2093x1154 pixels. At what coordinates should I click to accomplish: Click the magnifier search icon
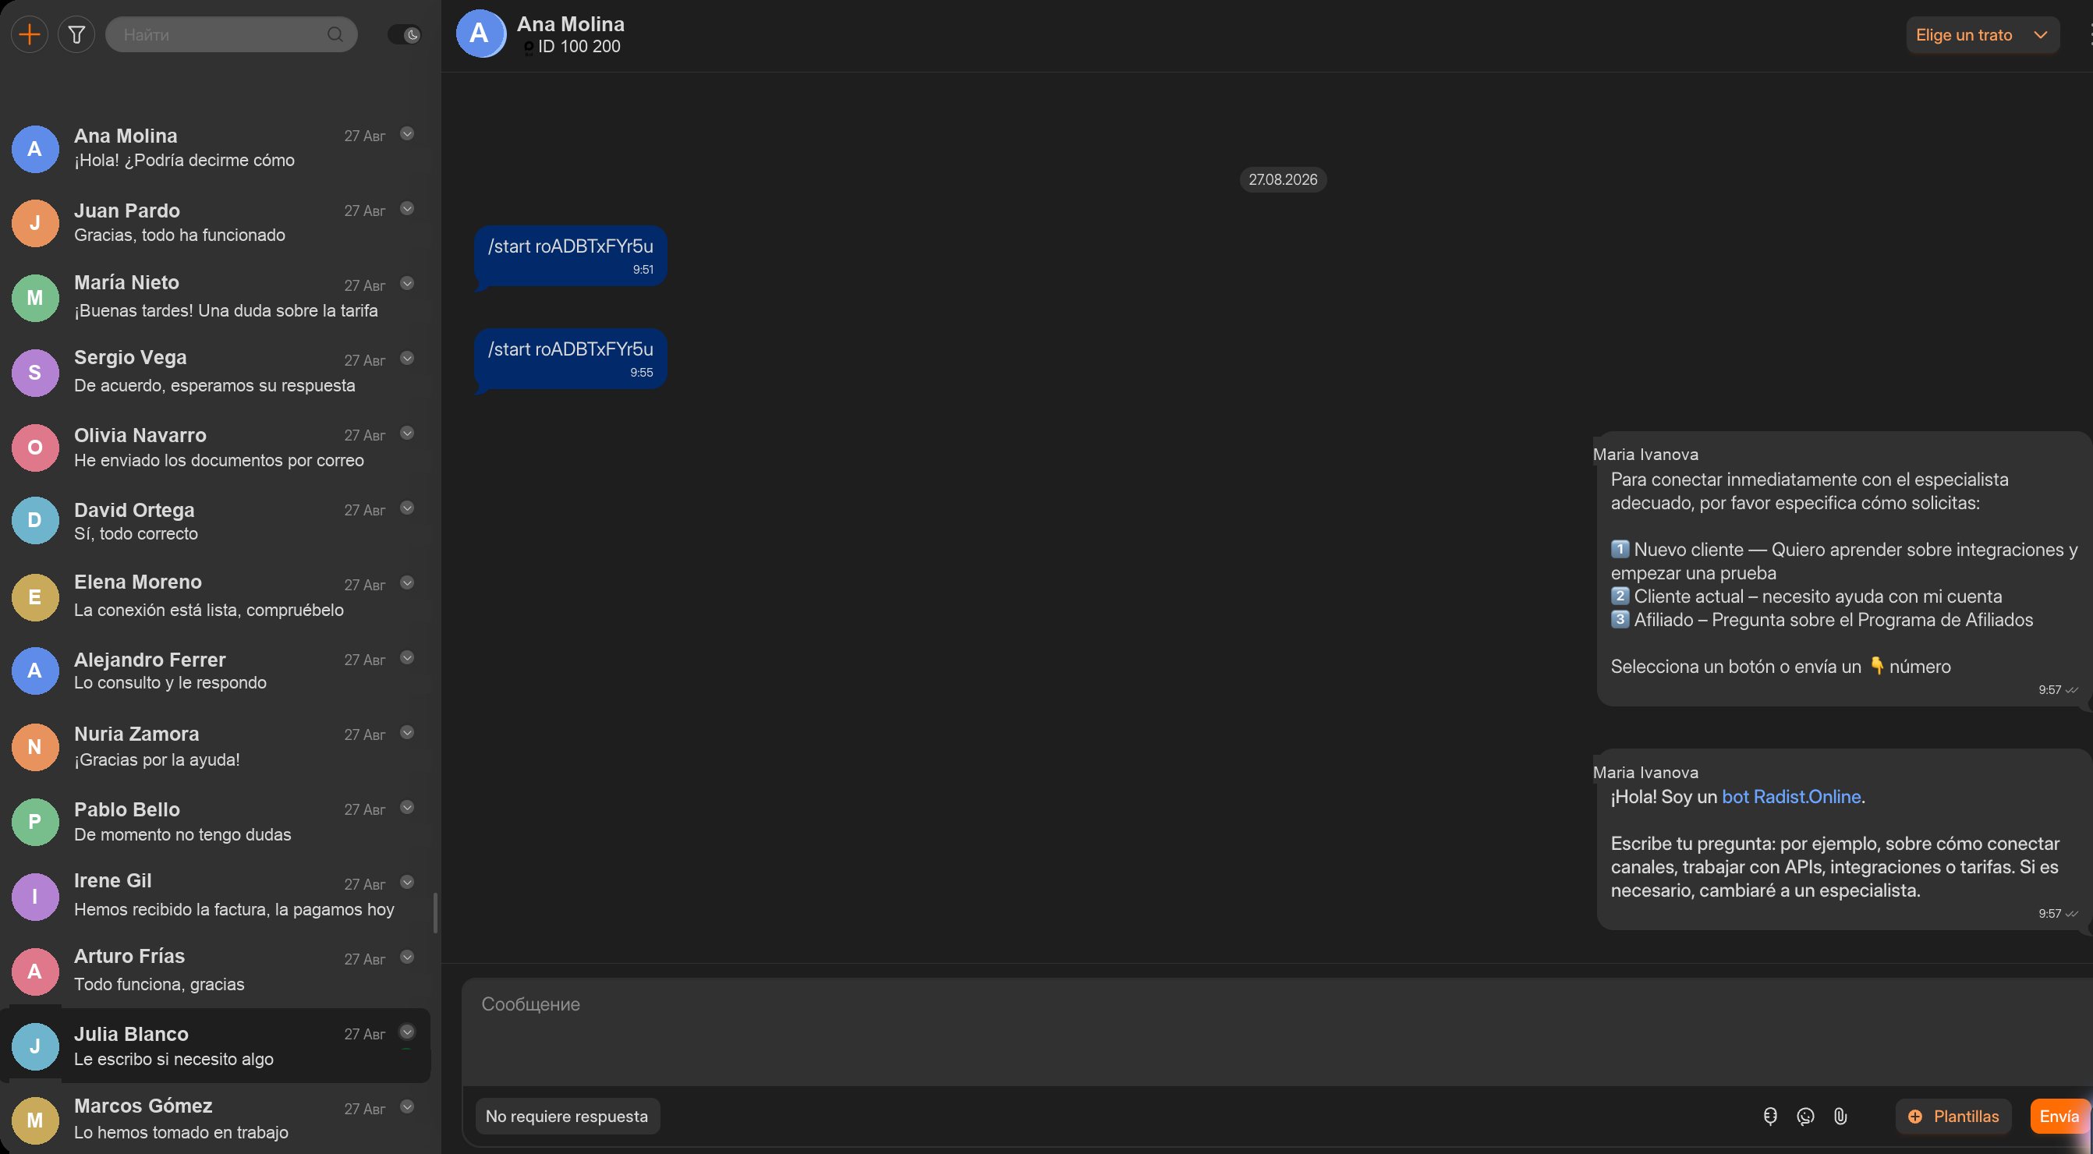335,34
